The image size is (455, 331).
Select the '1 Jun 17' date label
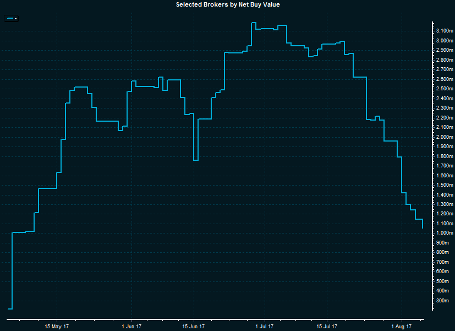pos(131,325)
